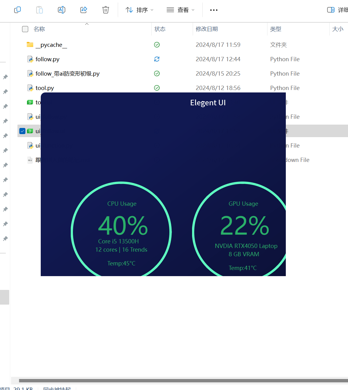
Task: Check the select-all checkbox beside 名称
Action: click(25, 29)
